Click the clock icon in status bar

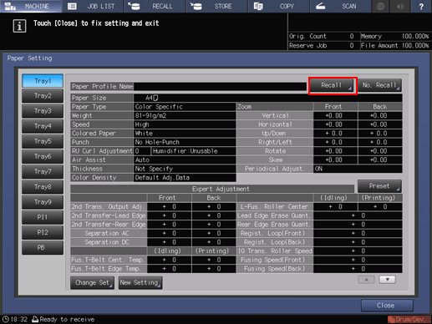click(x=6, y=319)
